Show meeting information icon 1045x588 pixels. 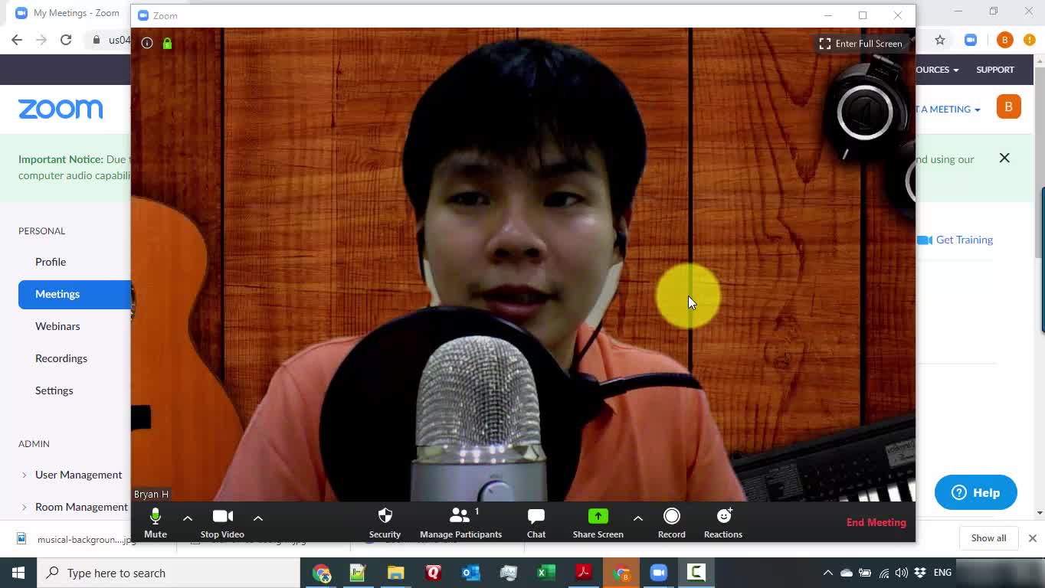click(x=147, y=43)
